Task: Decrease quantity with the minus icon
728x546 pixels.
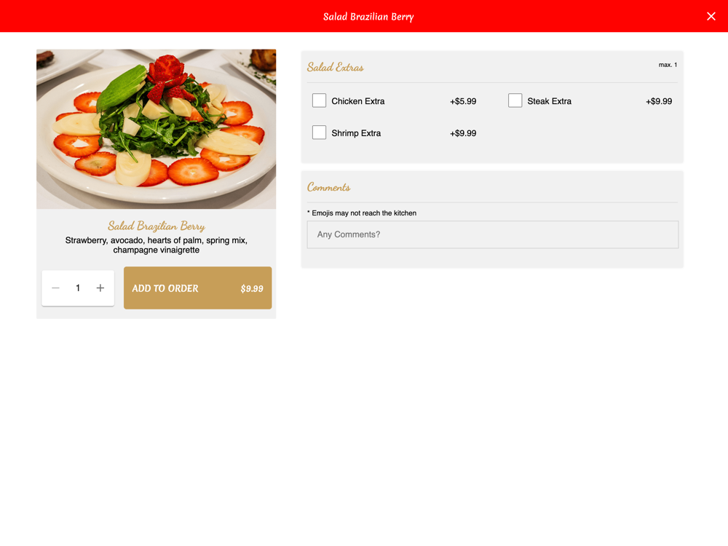Action: 56,288
